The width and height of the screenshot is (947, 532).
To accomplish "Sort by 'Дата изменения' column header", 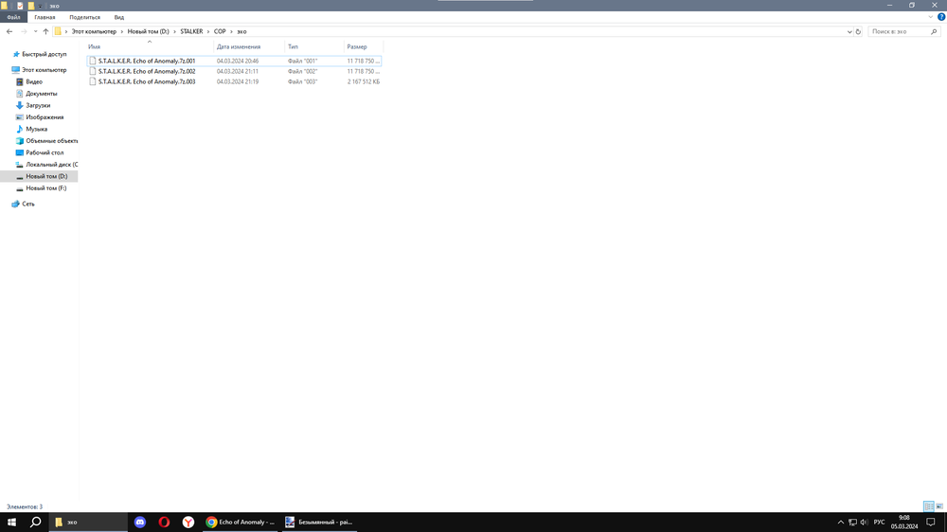I will [249, 46].
